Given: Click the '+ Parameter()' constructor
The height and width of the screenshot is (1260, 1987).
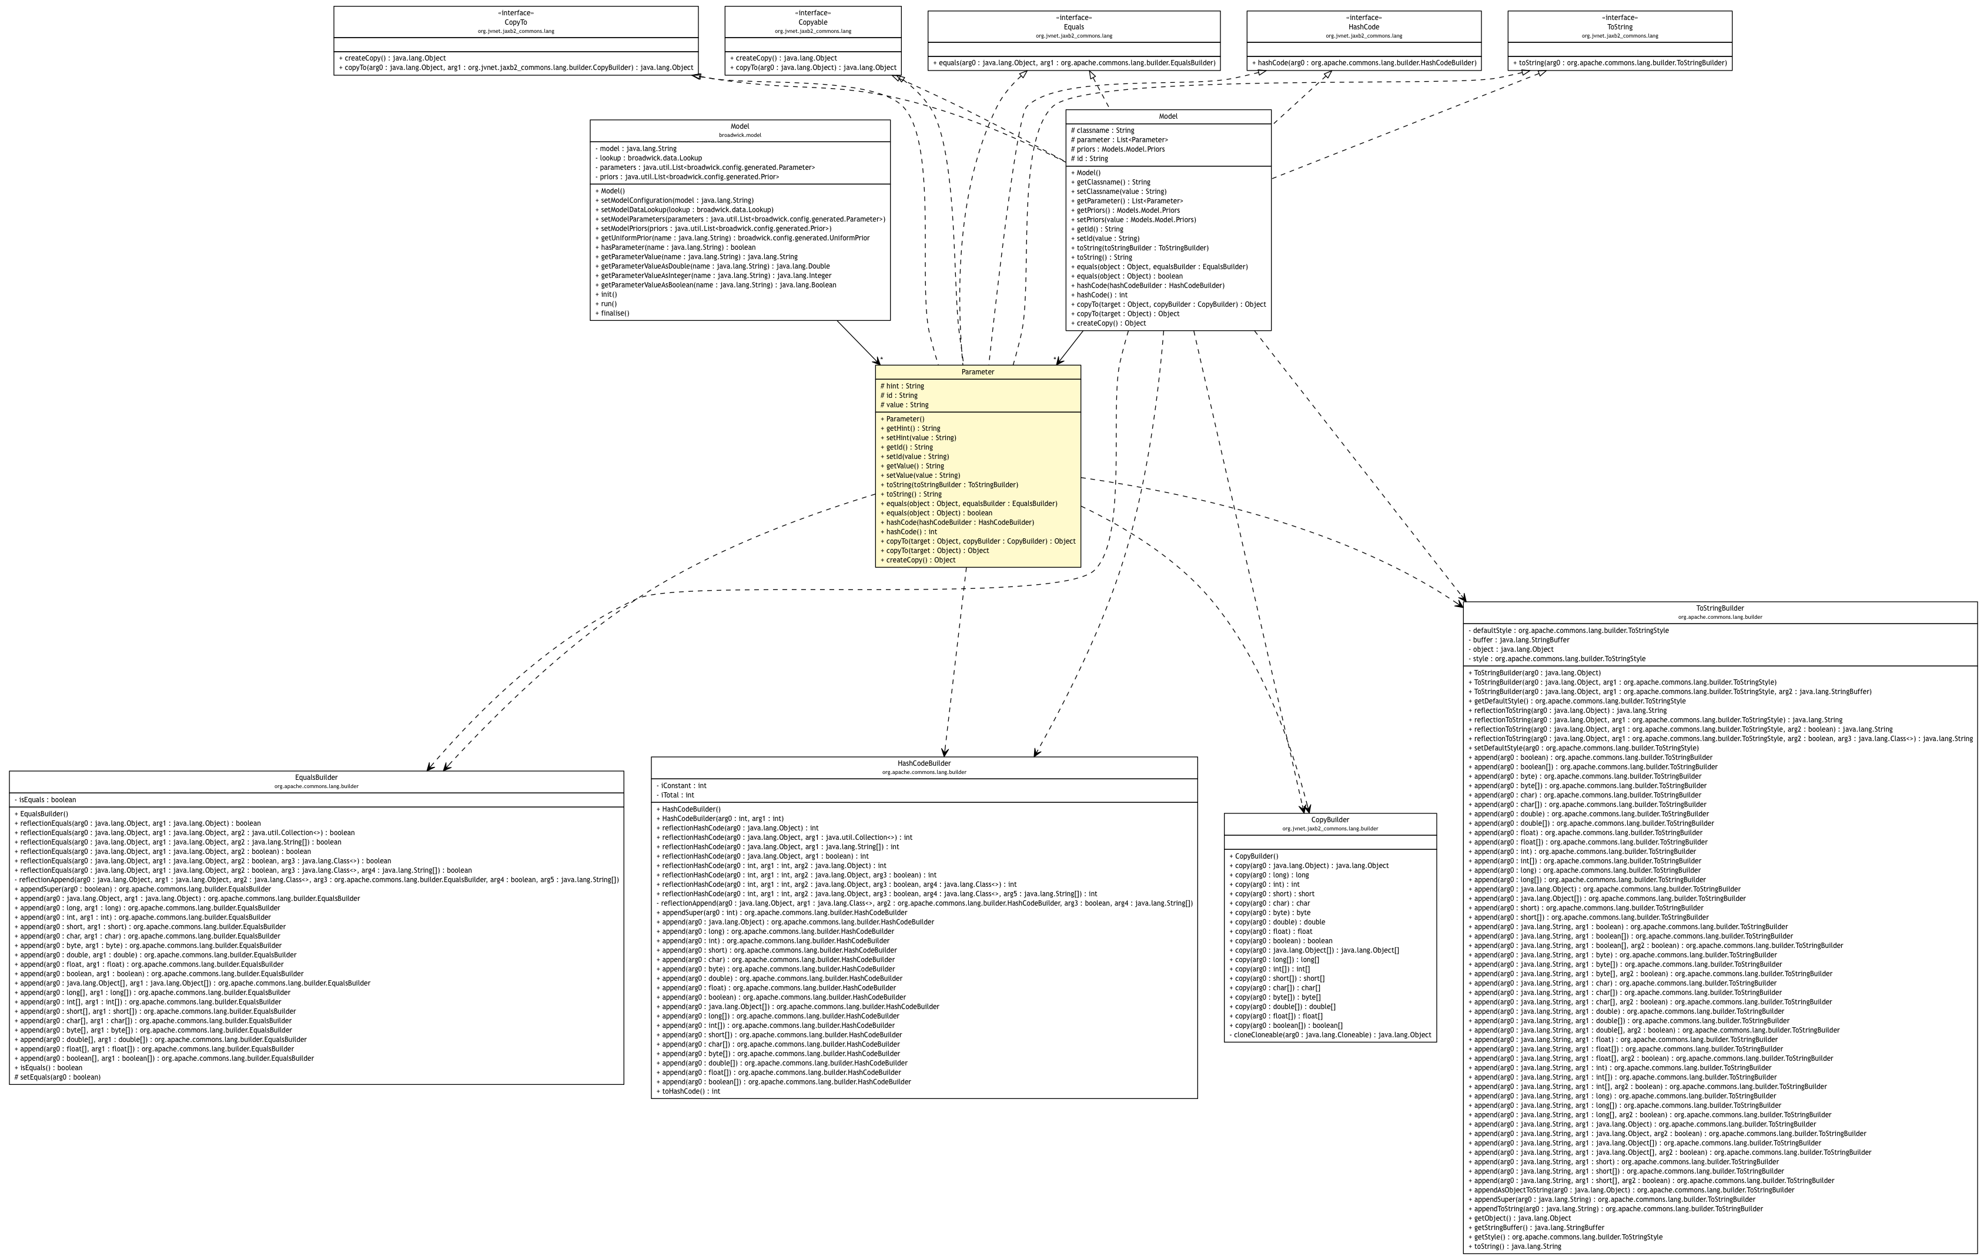Looking at the screenshot, I should click(x=902, y=419).
